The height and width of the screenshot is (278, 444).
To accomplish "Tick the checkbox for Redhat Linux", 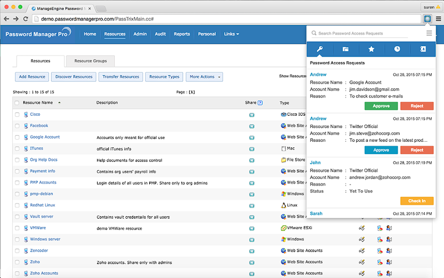I will click(17, 205).
